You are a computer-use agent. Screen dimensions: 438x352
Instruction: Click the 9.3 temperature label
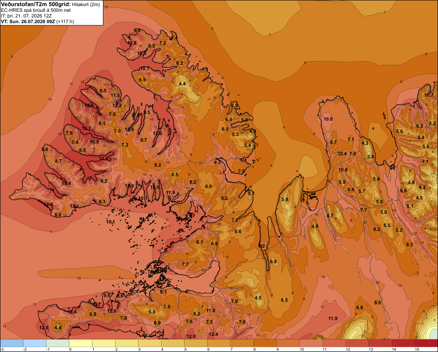coord(217,162)
